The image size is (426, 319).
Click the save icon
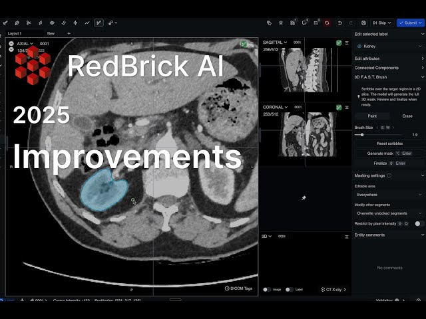click(x=364, y=23)
